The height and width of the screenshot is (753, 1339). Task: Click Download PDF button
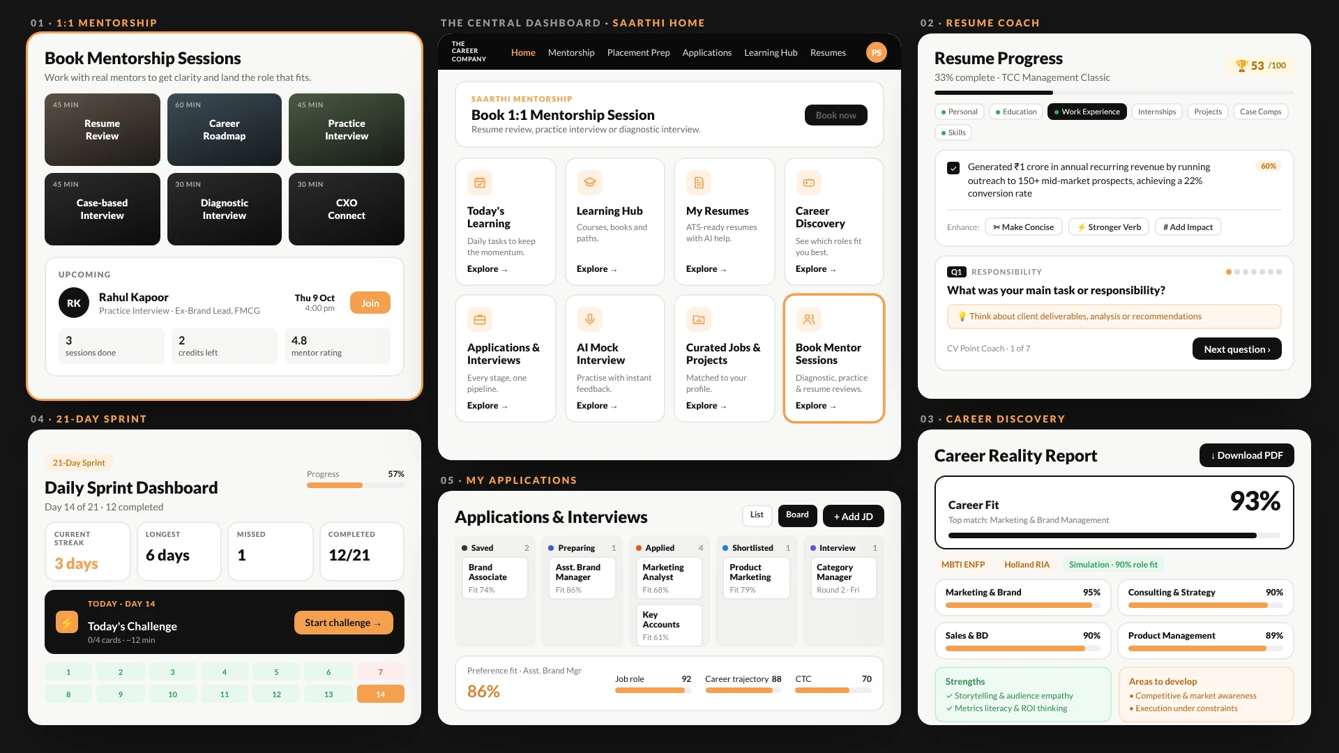point(1246,455)
